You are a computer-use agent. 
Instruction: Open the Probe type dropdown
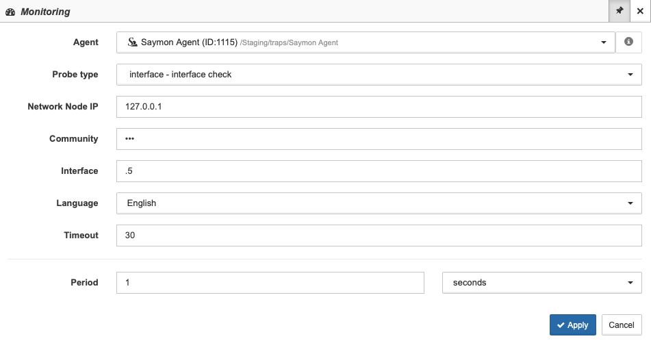[x=379, y=75]
